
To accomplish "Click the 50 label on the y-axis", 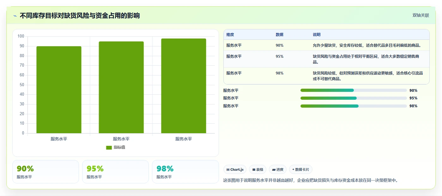I will (x=22, y=85).
